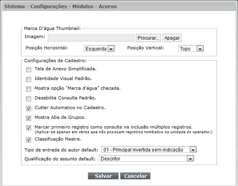Open Posição Horizontal Esquerda dropdown

click(x=99, y=49)
